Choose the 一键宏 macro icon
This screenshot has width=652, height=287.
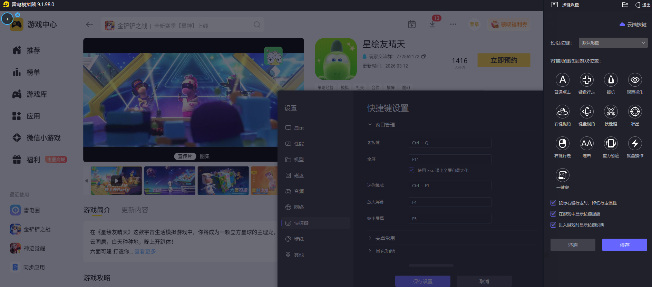(562, 175)
